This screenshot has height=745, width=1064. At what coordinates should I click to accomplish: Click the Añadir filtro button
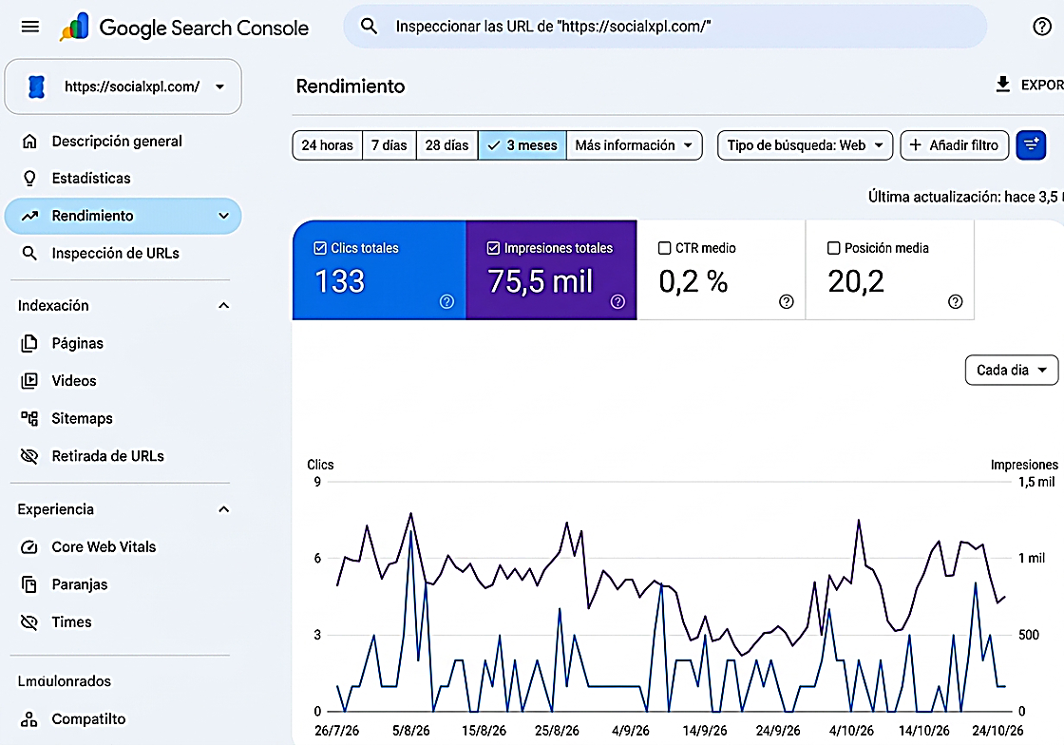pyautogui.click(x=954, y=145)
